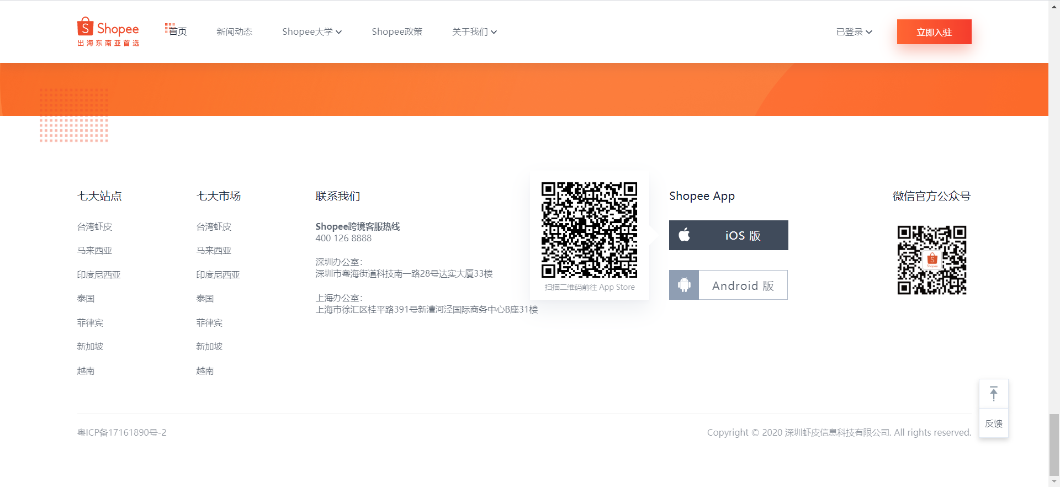
Task: Open 马来西亚 under 七大站点
Action: (x=94, y=251)
